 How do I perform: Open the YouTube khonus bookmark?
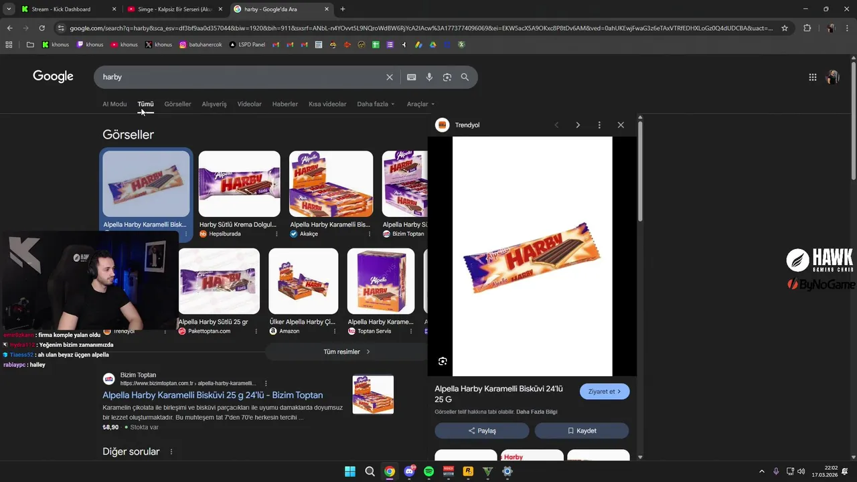(125, 45)
